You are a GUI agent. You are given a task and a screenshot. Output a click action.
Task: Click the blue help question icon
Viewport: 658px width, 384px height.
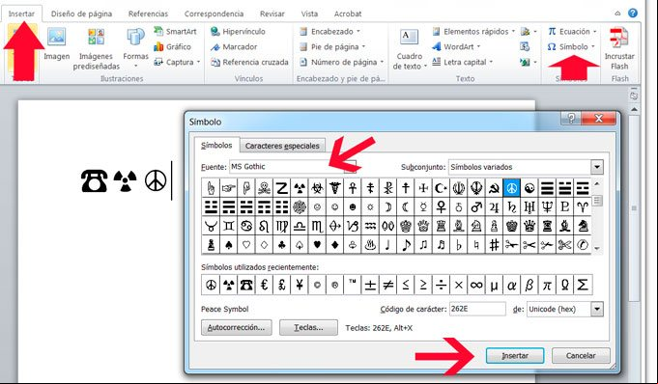(x=633, y=13)
